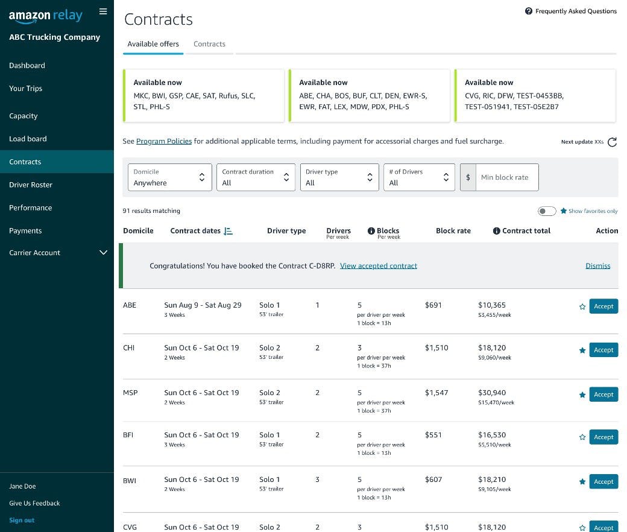Click the sort icon next to Contract dates

click(228, 231)
